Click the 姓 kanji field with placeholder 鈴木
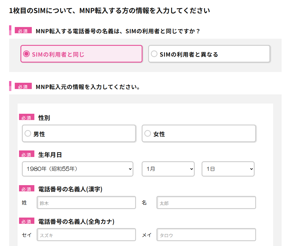289x246 pixels. (x=86, y=203)
